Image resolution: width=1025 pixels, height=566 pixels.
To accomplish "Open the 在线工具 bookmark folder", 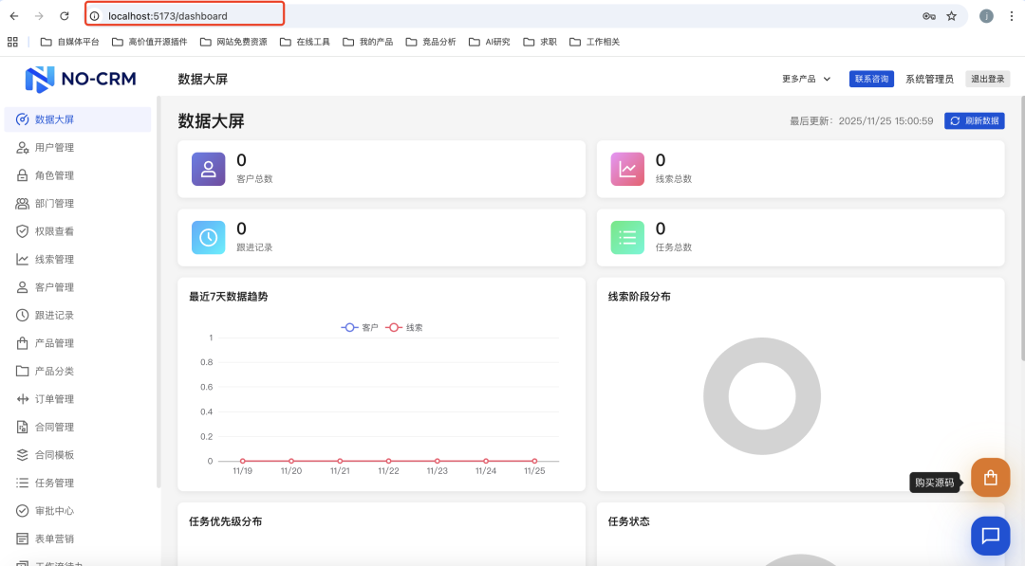I will click(x=305, y=42).
